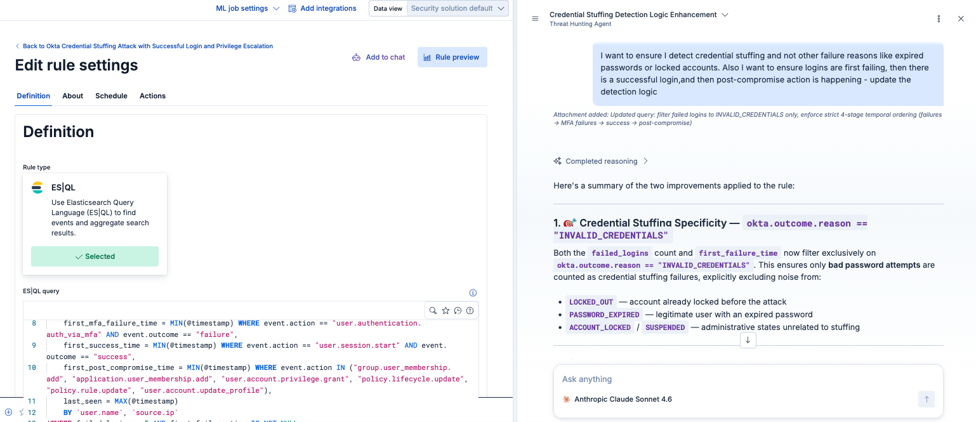The height and width of the screenshot is (422, 976).
Task: Open the Actions tab
Action: coord(152,96)
